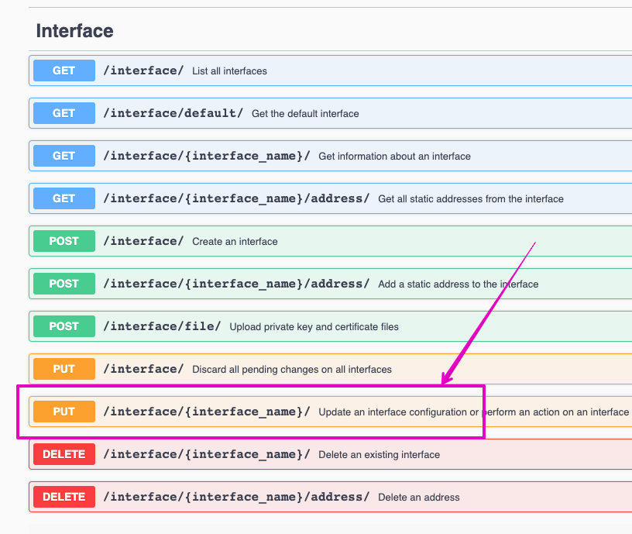Screen dimensions: 632x534
Task: Click POST badge for Create an interface
Action: tap(64, 241)
